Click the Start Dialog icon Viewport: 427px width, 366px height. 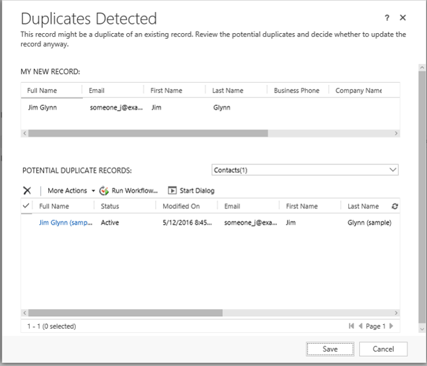tap(172, 190)
